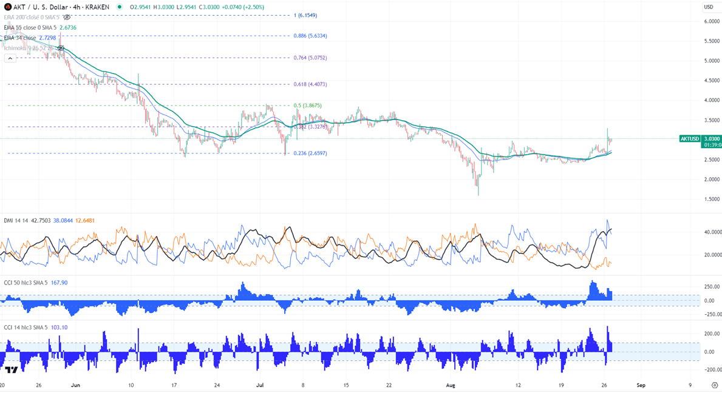Open the USD currency selector
The width and height of the screenshot is (722, 393).
pyautogui.click(x=708, y=7)
